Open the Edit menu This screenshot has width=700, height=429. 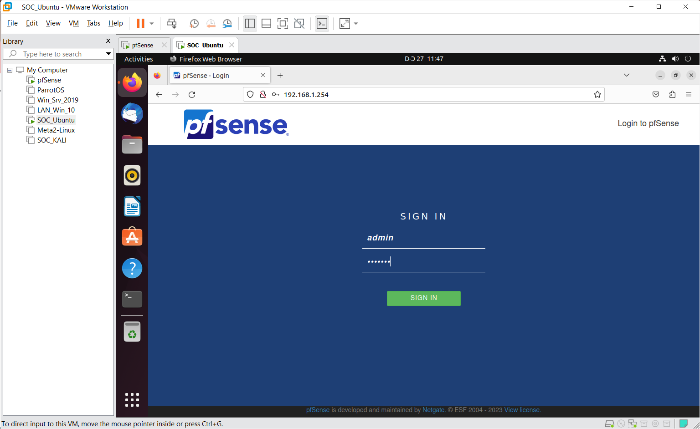point(32,23)
